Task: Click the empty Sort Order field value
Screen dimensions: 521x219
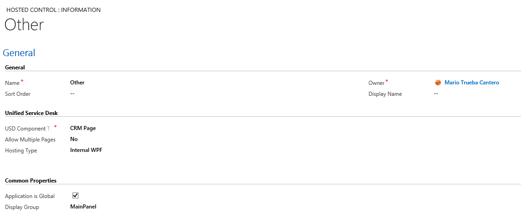Action: coord(72,94)
